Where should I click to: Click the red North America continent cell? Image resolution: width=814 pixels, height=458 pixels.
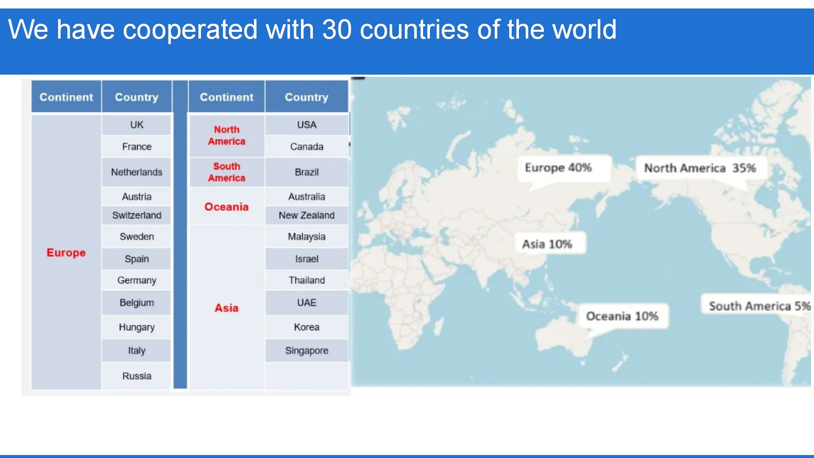[226, 136]
